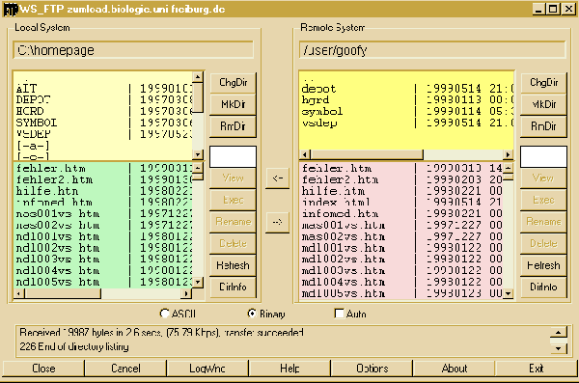Click local MkDir button
The image size is (579, 383).
233,104
